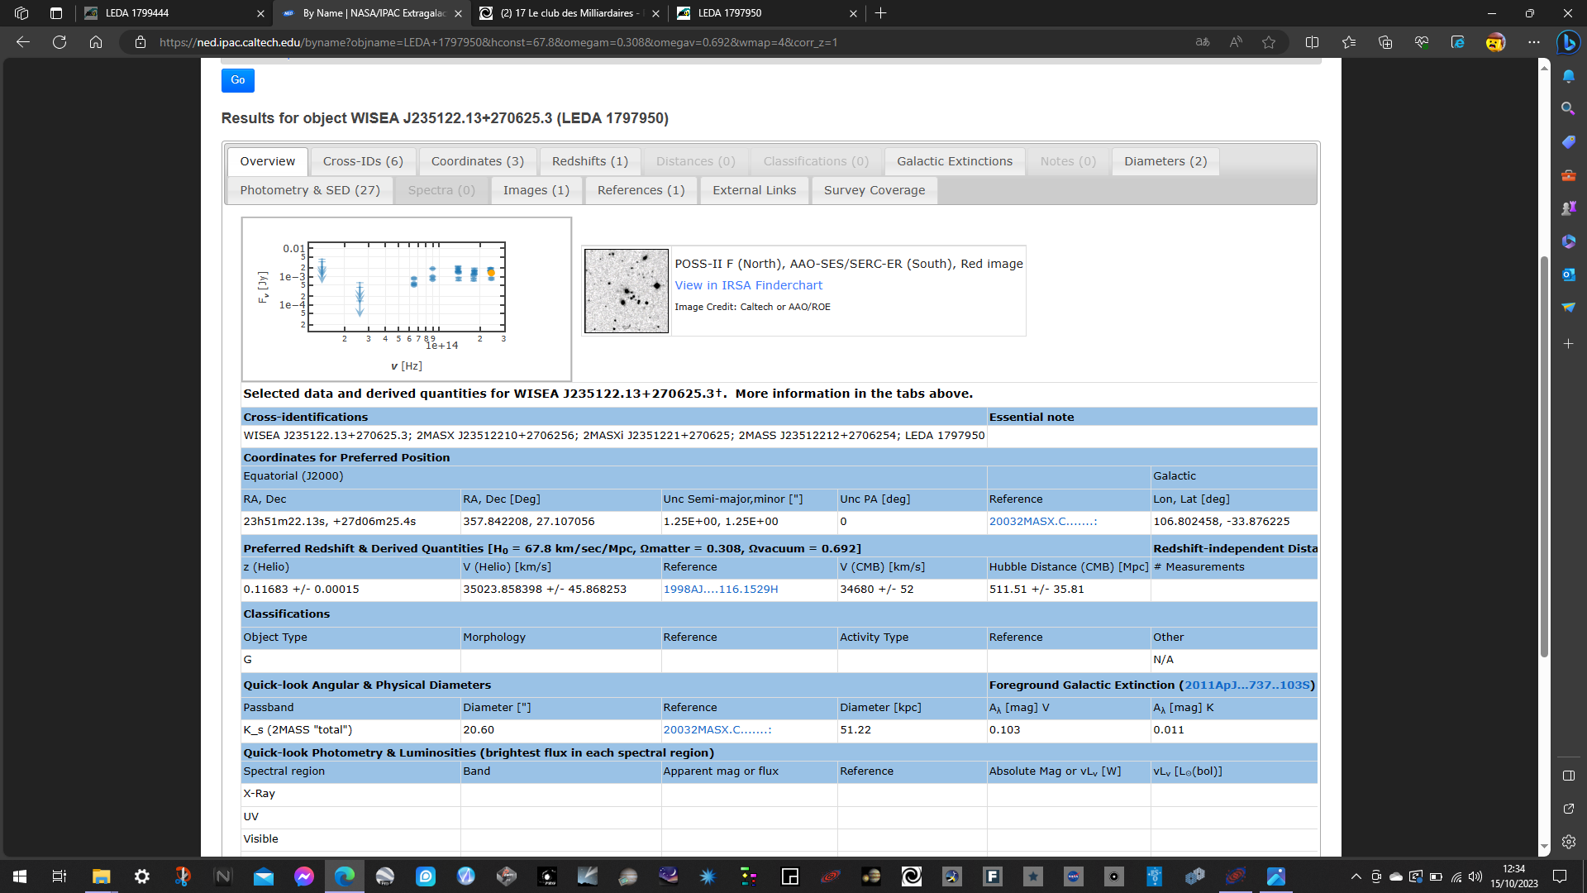Open the Edge profile avatar
1587x893 pixels.
(1495, 42)
